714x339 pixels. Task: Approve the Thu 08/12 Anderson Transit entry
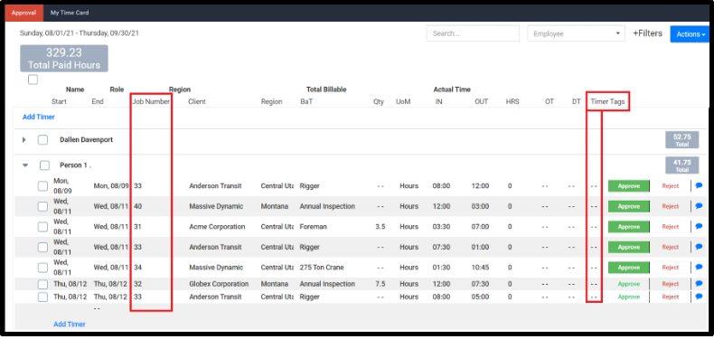[629, 297]
